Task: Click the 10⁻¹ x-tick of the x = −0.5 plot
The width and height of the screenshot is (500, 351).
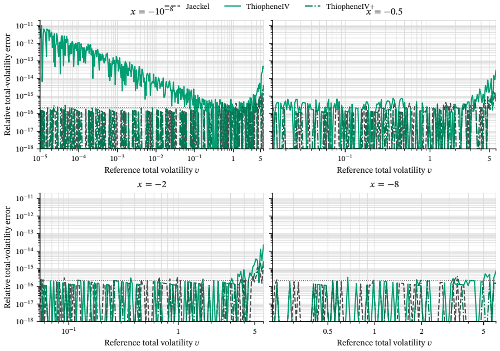Action: click(x=344, y=158)
